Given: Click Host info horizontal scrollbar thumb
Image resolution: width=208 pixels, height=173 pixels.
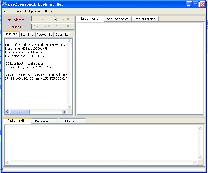Looking at the screenshot, I should [x=20, y=112].
